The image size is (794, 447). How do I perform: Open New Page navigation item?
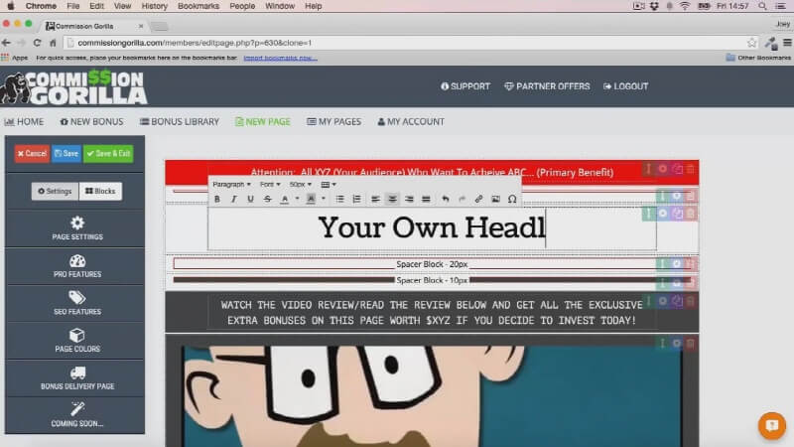pyautogui.click(x=263, y=121)
